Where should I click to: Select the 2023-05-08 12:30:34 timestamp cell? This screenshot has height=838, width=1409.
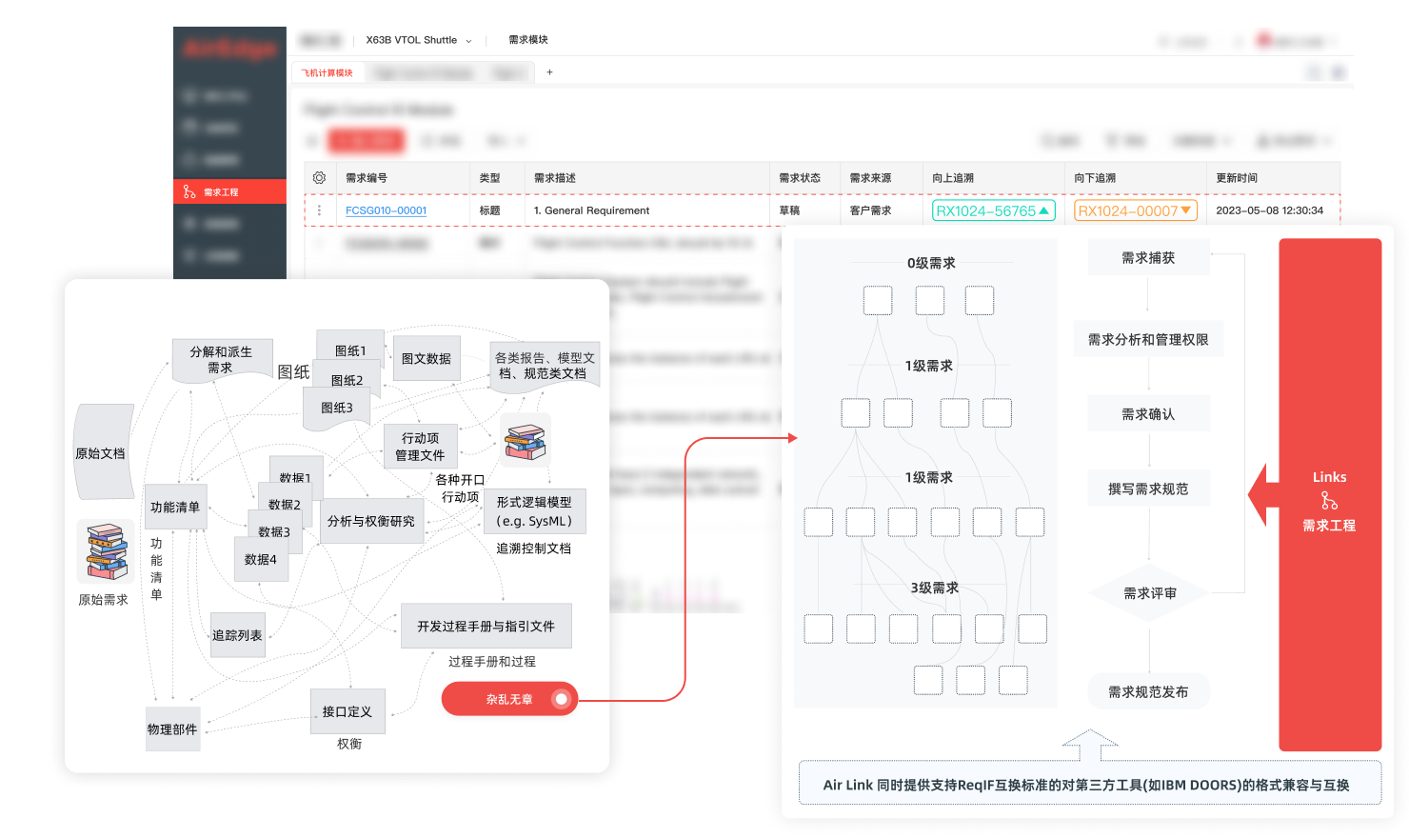click(x=1269, y=210)
